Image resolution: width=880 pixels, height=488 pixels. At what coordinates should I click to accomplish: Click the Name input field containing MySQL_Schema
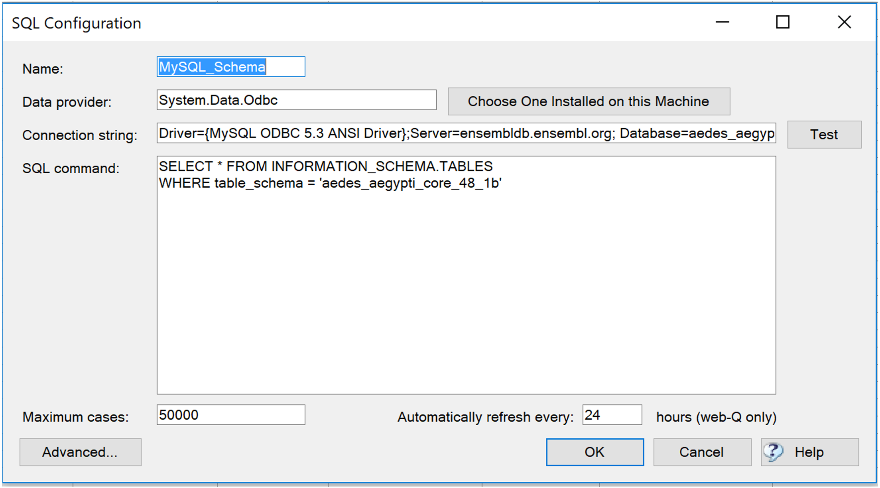tap(231, 67)
